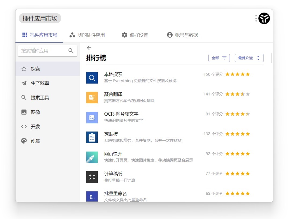
Task: Select 图像 category in sidebar
Action: point(35,112)
